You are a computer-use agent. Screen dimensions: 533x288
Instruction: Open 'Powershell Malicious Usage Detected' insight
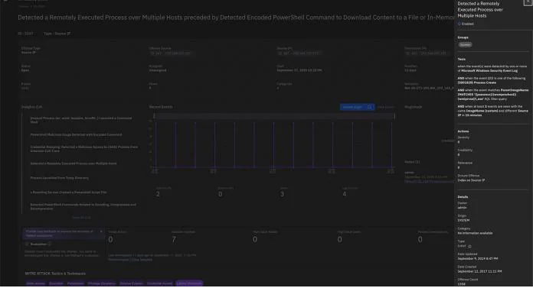[76, 134]
